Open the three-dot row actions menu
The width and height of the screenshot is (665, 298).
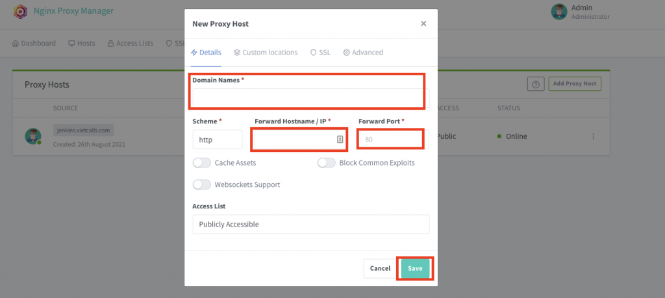pyautogui.click(x=593, y=136)
